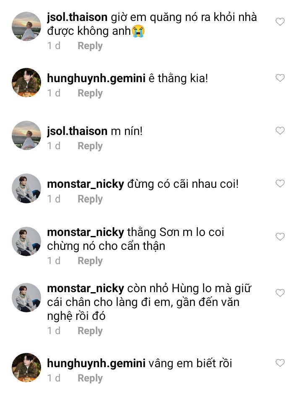The height and width of the screenshot is (394, 302).
Task: Open monstar_nicky username on "đừng có cãi"
Action: pos(86,184)
